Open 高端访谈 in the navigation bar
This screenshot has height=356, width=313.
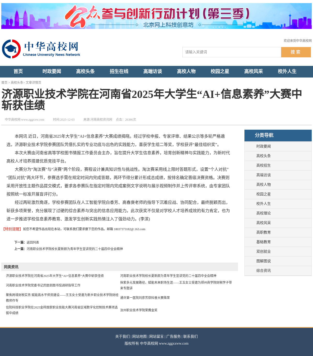click(153, 72)
